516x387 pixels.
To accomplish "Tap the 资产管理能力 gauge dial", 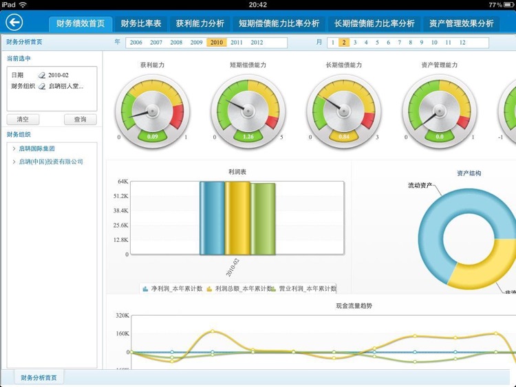I will [x=440, y=111].
